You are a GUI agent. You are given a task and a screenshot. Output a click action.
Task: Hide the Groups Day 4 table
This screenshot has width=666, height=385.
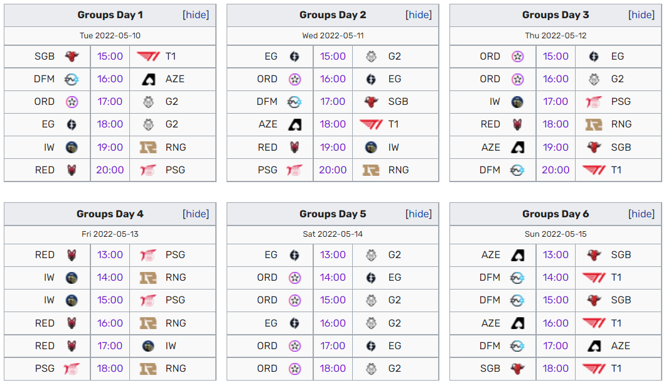point(196,214)
